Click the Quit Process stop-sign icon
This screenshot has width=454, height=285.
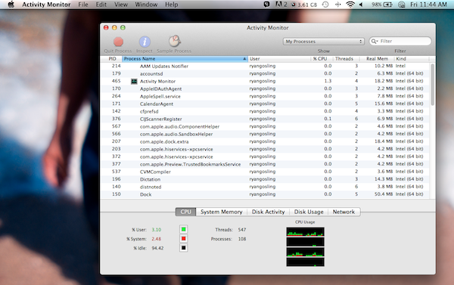118,42
